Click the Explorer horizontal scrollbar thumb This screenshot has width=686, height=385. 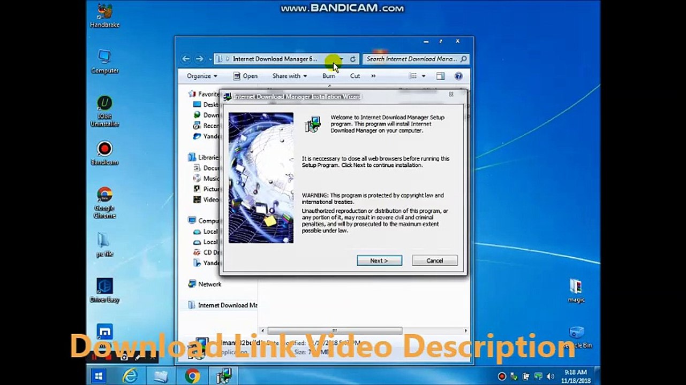pyautogui.click(x=334, y=331)
